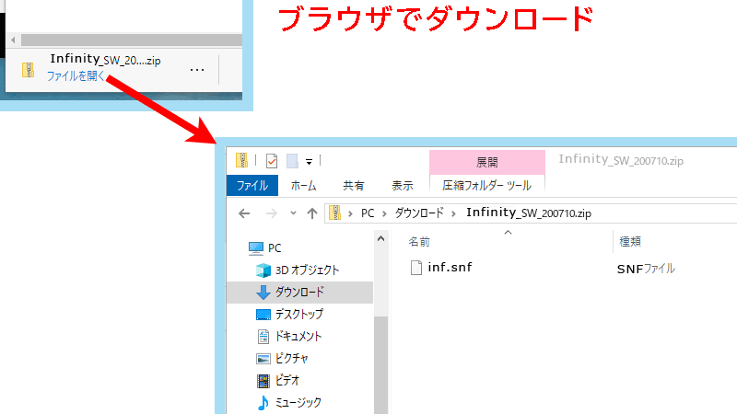The width and height of the screenshot is (737, 414).
Task: Open the ファイル menu tab
Action: pyautogui.click(x=252, y=185)
